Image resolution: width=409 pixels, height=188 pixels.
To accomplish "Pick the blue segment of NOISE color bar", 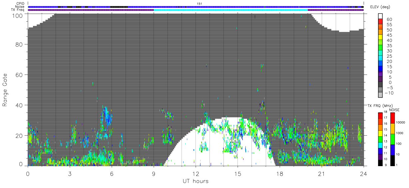I will [392, 150].
